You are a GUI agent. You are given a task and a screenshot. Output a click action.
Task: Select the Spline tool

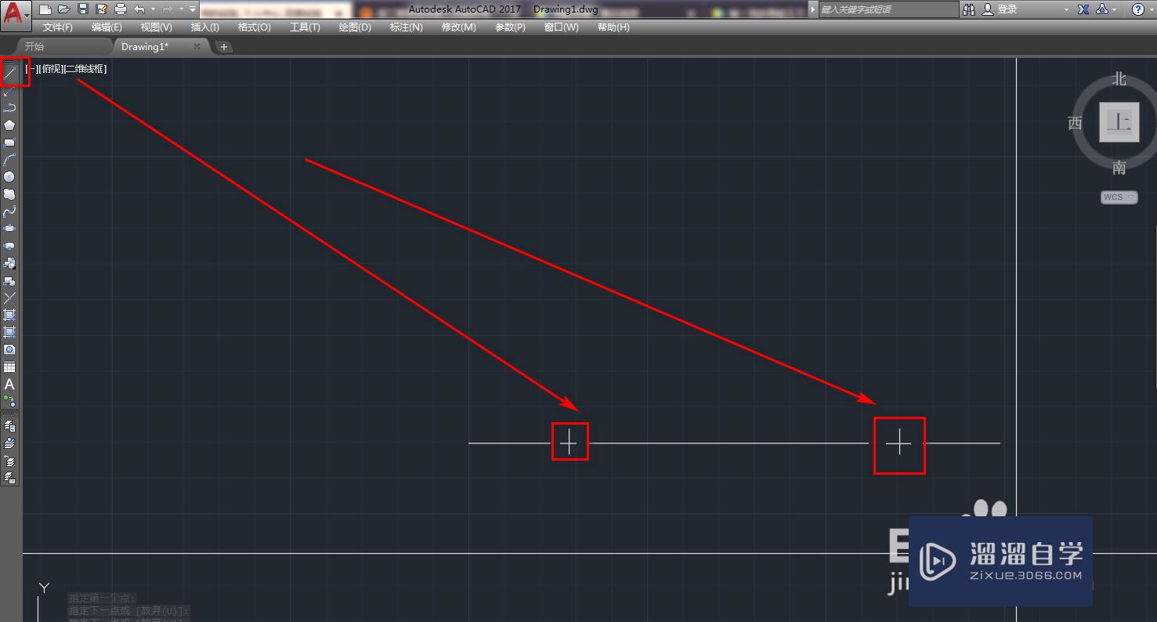click(x=9, y=212)
